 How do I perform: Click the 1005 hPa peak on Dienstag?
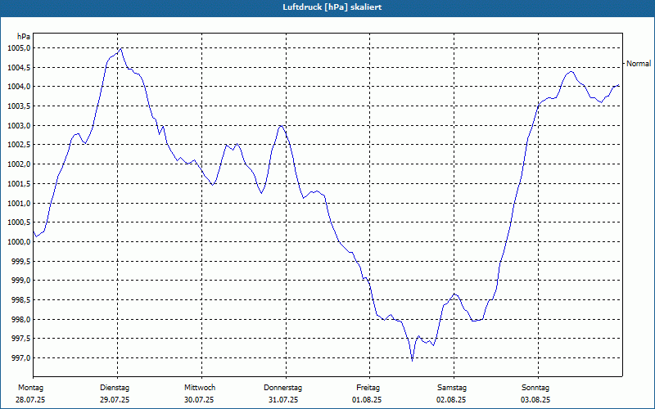click(120, 48)
